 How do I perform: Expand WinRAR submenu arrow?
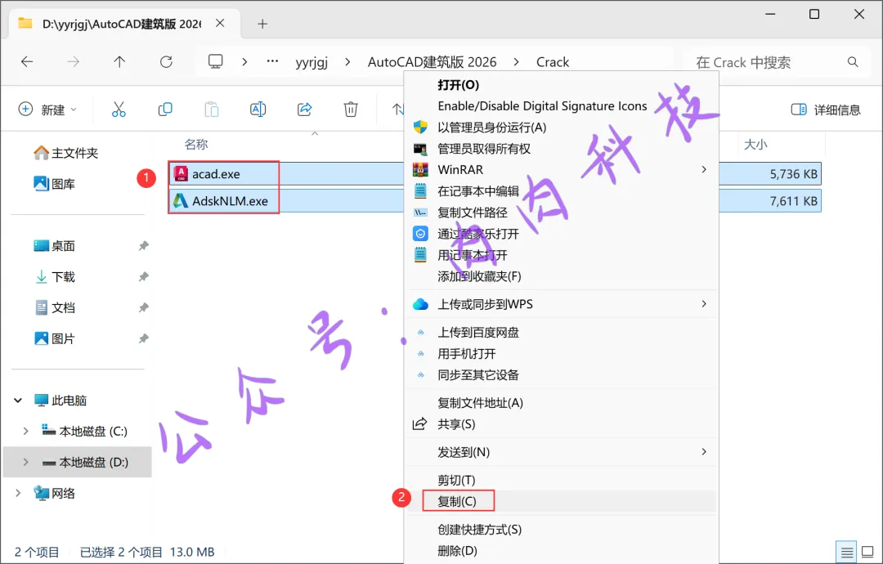(x=704, y=169)
